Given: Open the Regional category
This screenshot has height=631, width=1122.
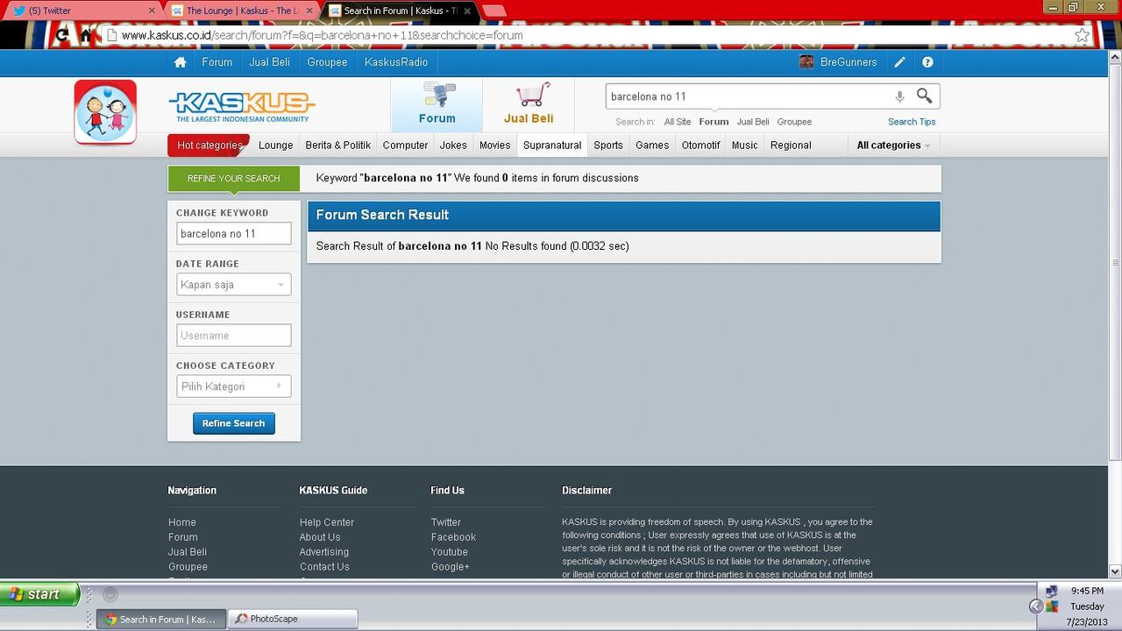Looking at the screenshot, I should [791, 145].
